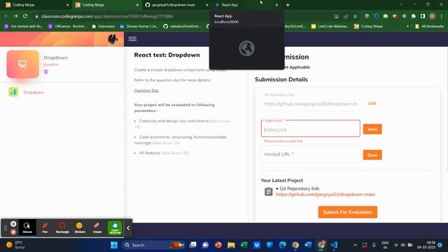The image size is (448, 252).
Task: Switch to the React App tab
Action: coord(246,5)
